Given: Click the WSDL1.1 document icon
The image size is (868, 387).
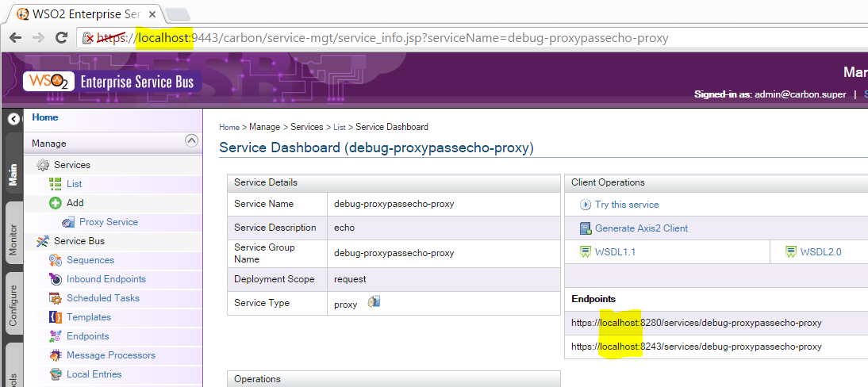Looking at the screenshot, I should 585,252.
